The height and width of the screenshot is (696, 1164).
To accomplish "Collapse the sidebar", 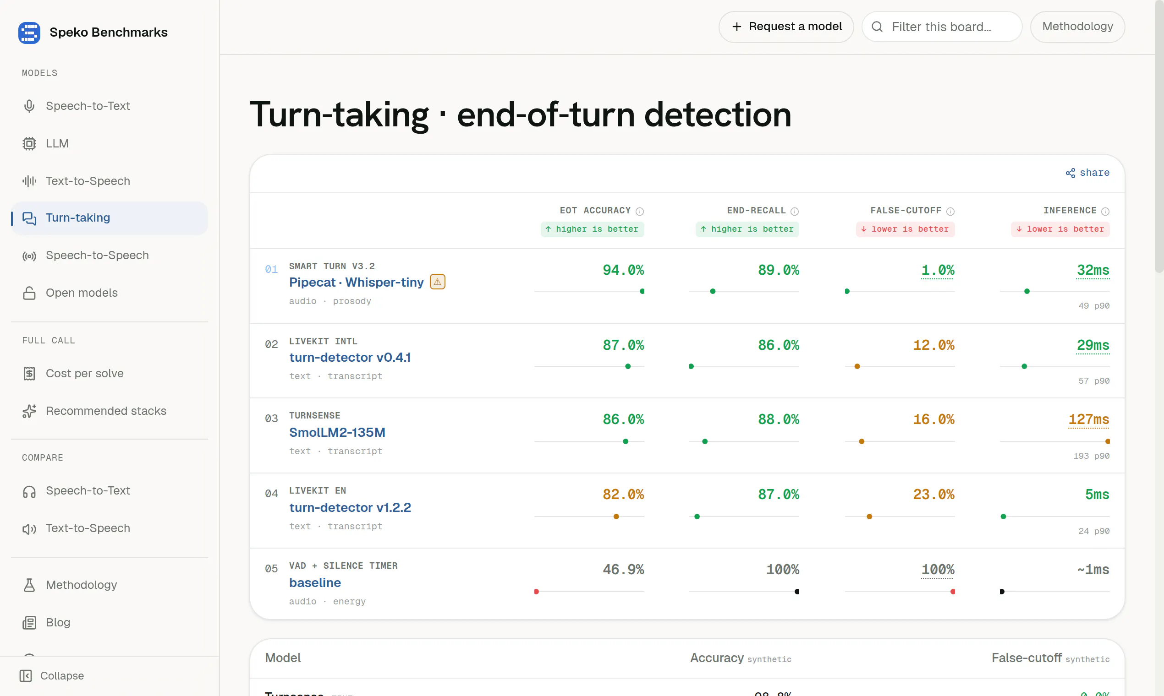I will click(x=52, y=675).
